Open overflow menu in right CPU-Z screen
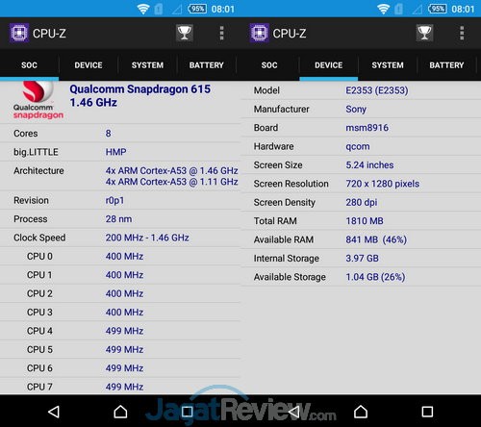Image resolution: width=481 pixels, height=427 pixels. point(462,33)
